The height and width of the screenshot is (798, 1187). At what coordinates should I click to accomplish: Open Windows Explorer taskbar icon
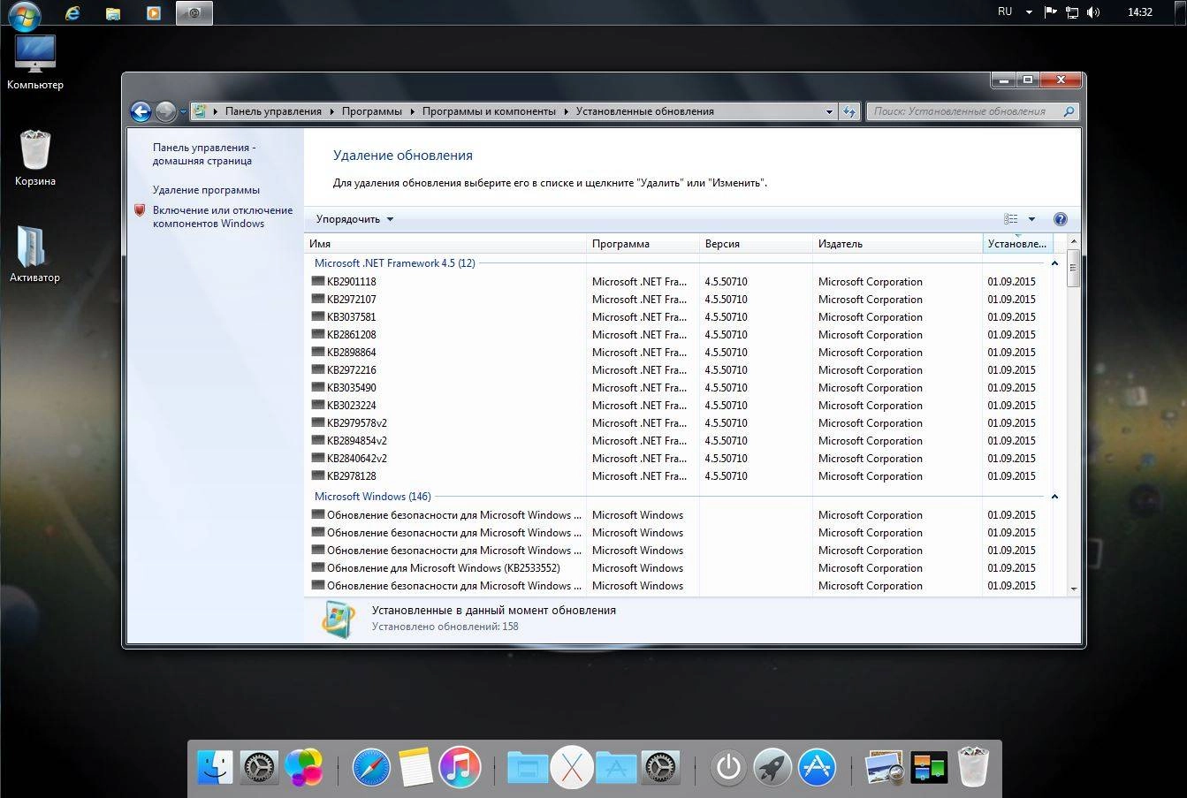[x=113, y=13]
